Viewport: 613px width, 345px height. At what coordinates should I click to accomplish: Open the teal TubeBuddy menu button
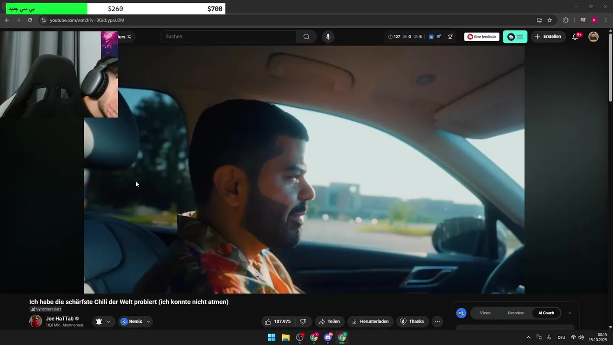515,37
